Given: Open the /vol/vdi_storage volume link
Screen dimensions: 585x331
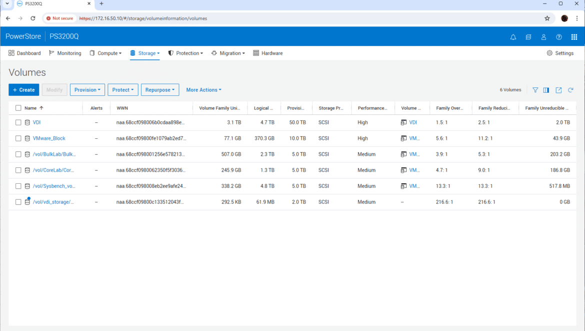Looking at the screenshot, I should point(53,202).
